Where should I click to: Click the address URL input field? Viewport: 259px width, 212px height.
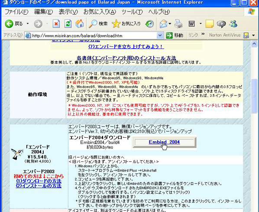[x=94, y=35]
